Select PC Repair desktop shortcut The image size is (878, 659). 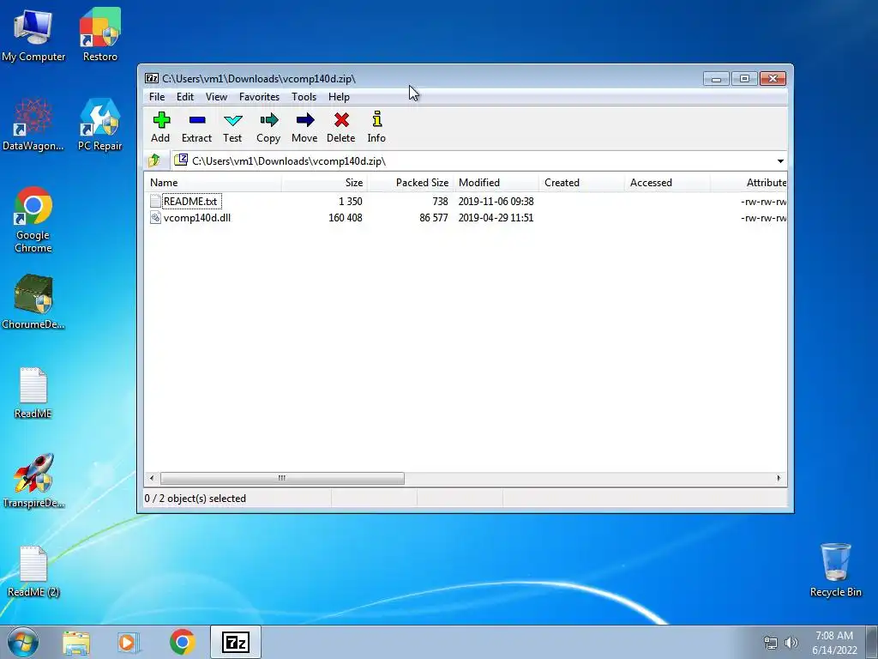(x=99, y=124)
